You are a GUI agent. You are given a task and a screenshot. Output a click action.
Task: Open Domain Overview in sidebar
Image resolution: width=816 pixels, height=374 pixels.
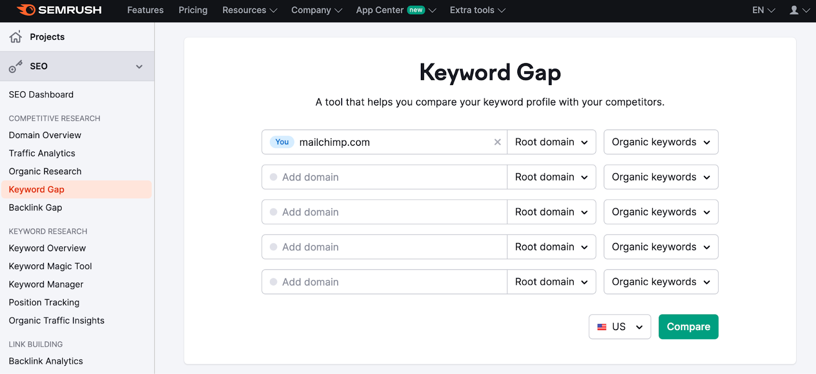pyautogui.click(x=45, y=135)
